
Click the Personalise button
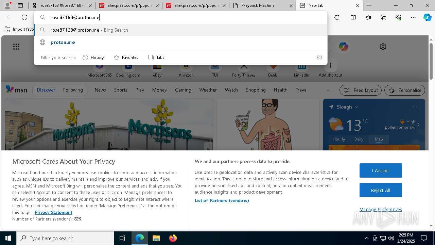click(x=405, y=90)
